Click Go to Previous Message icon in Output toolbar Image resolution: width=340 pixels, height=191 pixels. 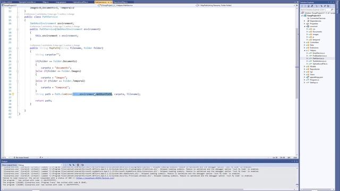(70, 165)
